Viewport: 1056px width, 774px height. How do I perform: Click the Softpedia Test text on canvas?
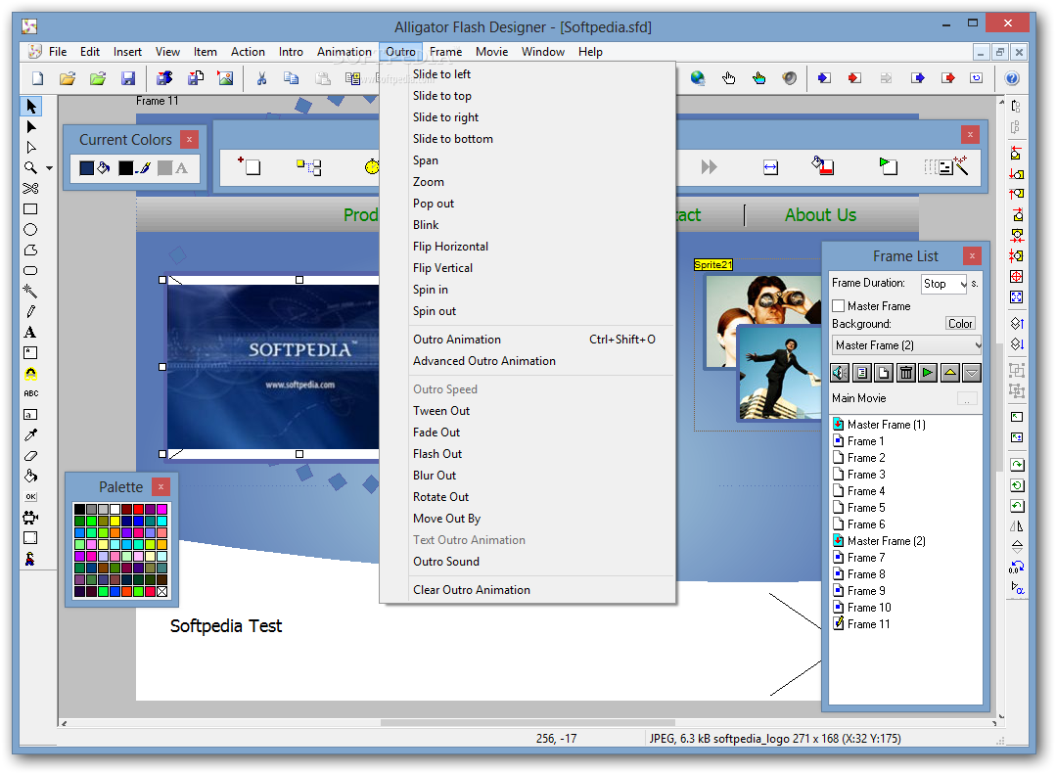pos(226,626)
